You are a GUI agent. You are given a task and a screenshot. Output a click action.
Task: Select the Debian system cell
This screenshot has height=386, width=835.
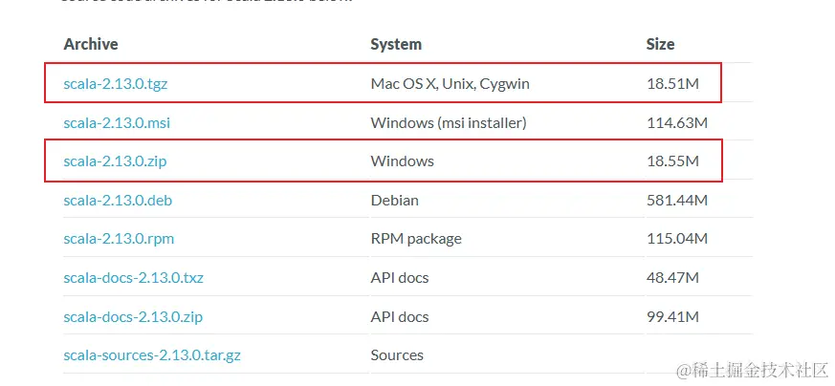(394, 201)
